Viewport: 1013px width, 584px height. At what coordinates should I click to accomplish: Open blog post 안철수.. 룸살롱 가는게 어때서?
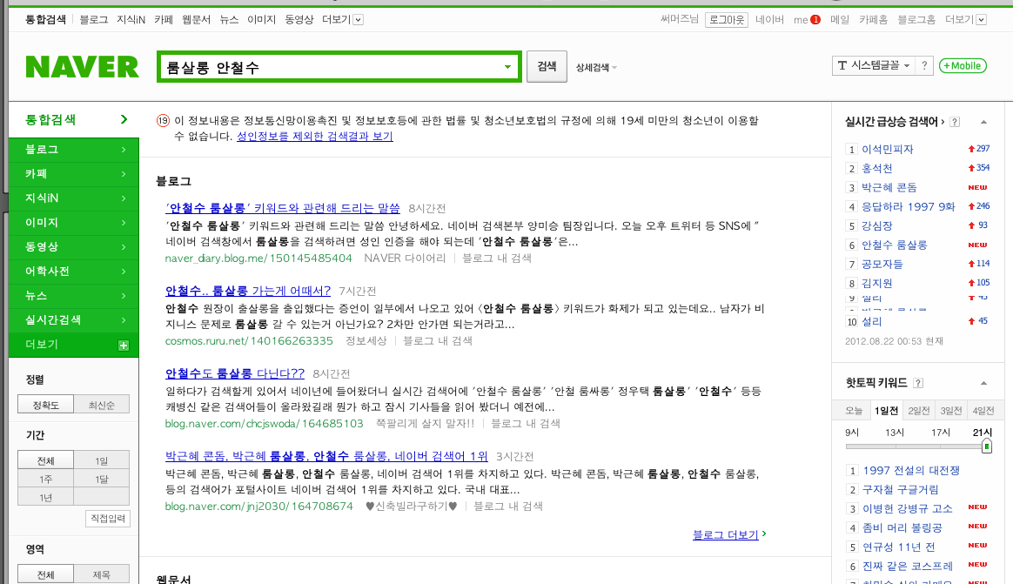click(248, 291)
